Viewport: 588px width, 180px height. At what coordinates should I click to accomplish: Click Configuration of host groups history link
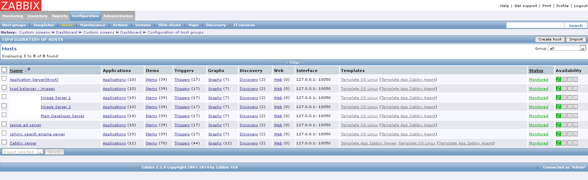pos(176,32)
